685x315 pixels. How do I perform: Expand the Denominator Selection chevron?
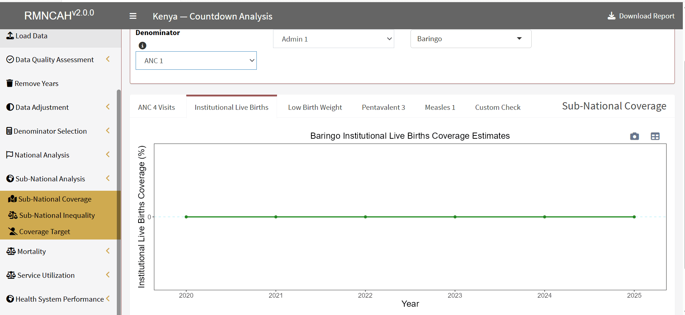(x=108, y=131)
